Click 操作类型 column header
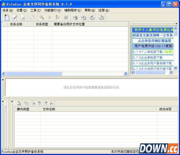The image size is (180, 155). coord(27,109)
